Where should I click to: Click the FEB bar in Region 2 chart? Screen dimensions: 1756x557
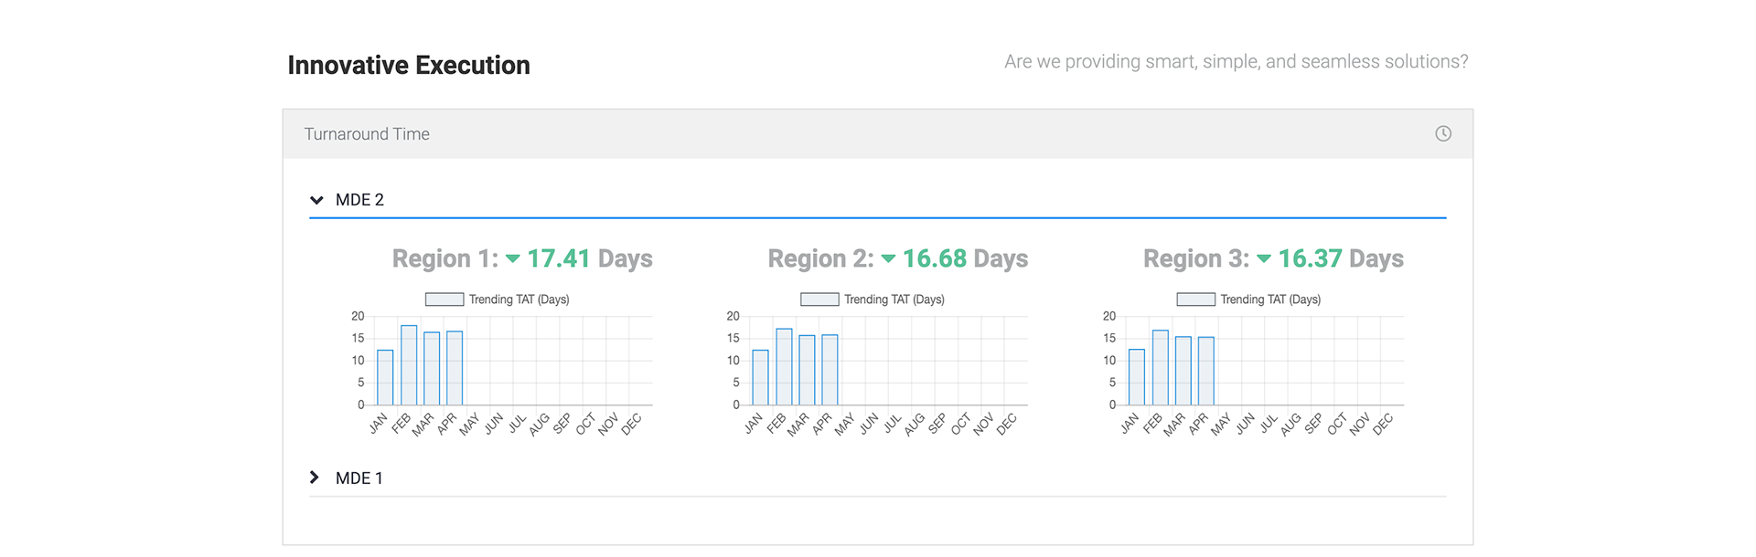(x=784, y=366)
